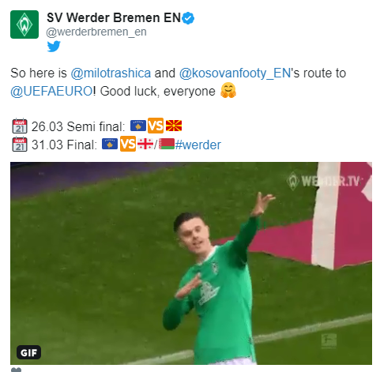The width and height of the screenshot is (380, 372).
Task: Click the calendar emoji next to 26.03
Action: click(20, 126)
